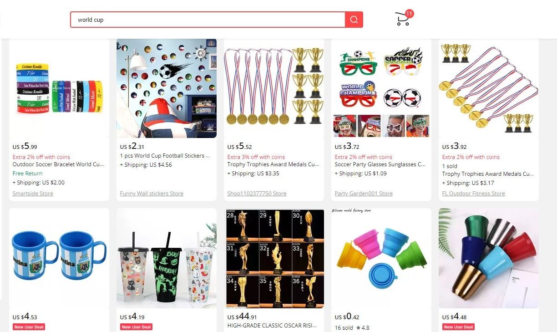The image size is (557, 332).
Task: Open Funny Wall stickers Store link
Action: [x=152, y=194]
